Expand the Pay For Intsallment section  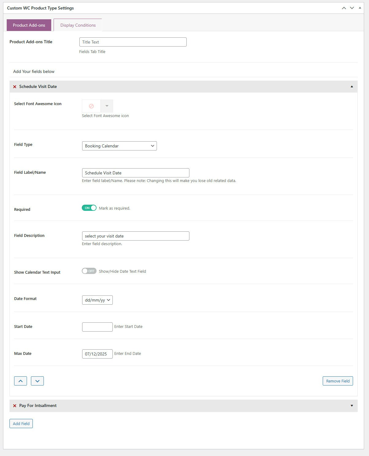click(x=352, y=406)
